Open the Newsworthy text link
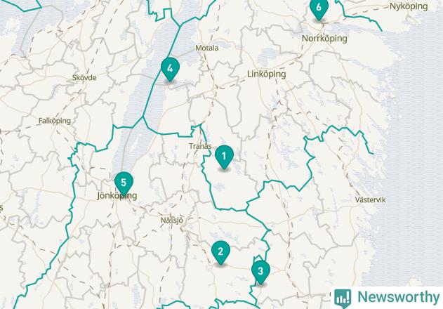Image resolution: width=443 pixels, height=309 pixels. pos(399,297)
